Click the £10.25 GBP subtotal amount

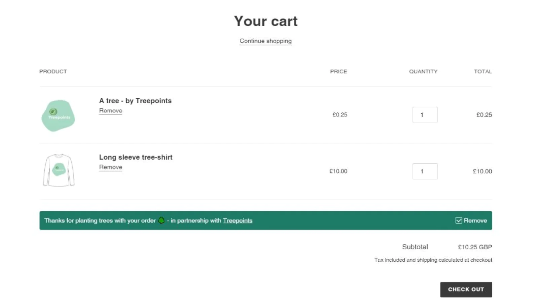(474, 247)
